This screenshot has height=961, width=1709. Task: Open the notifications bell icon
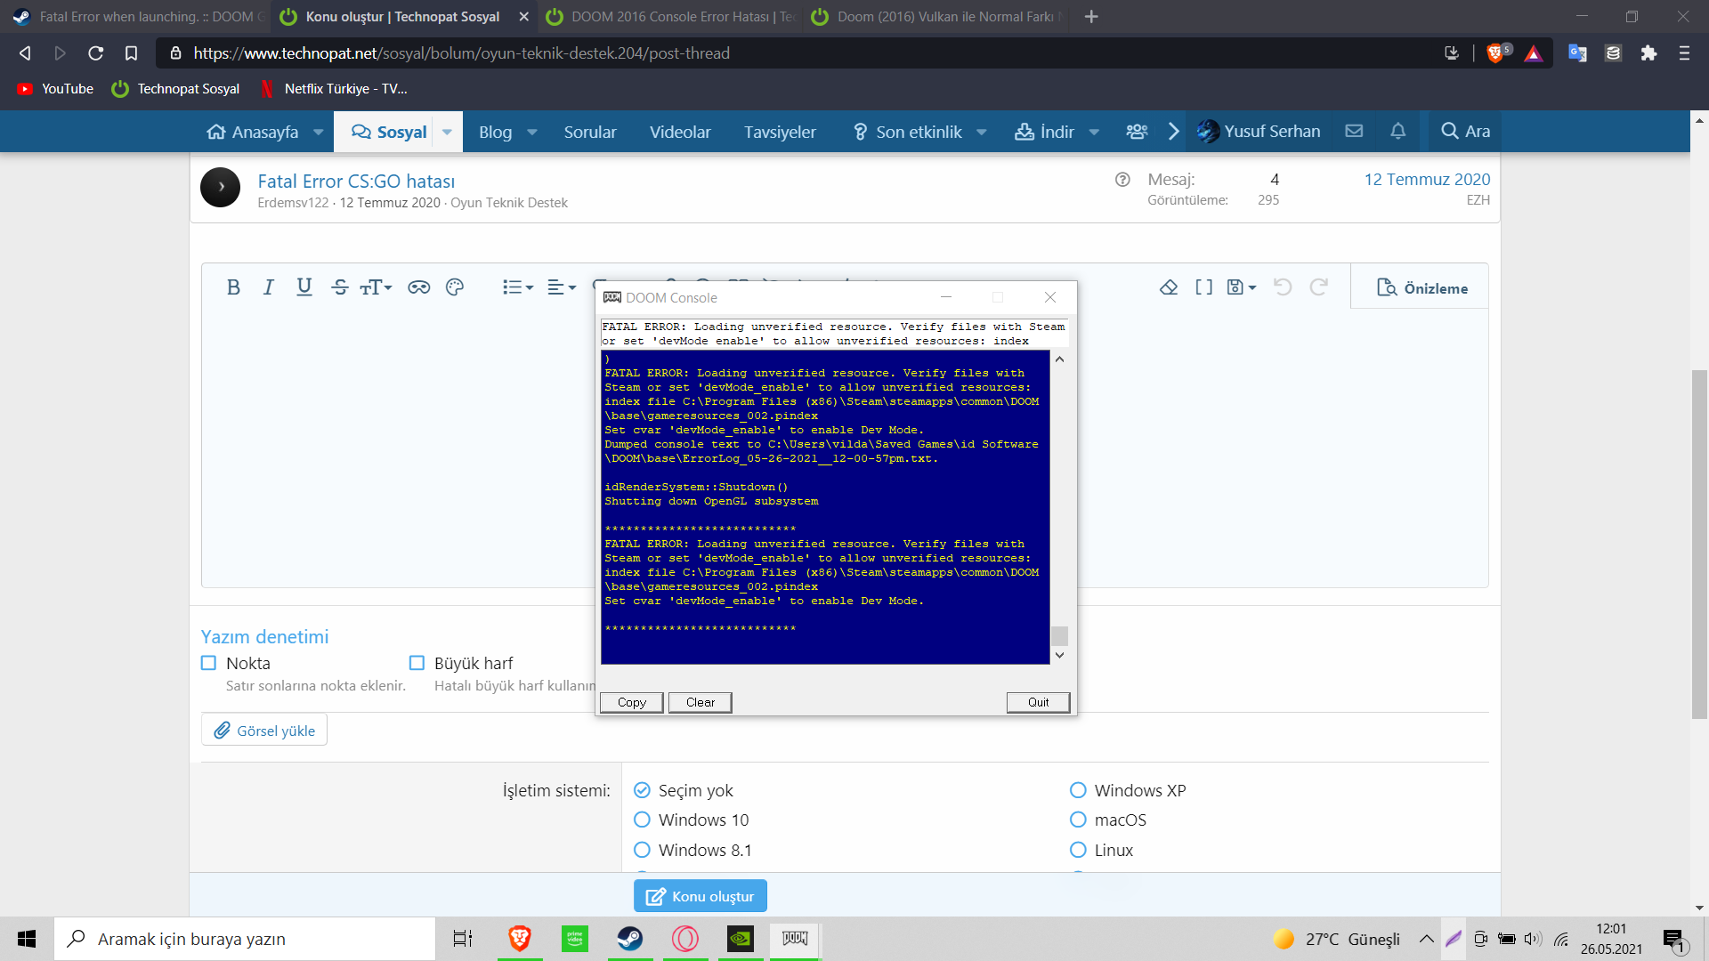(x=1397, y=132)
